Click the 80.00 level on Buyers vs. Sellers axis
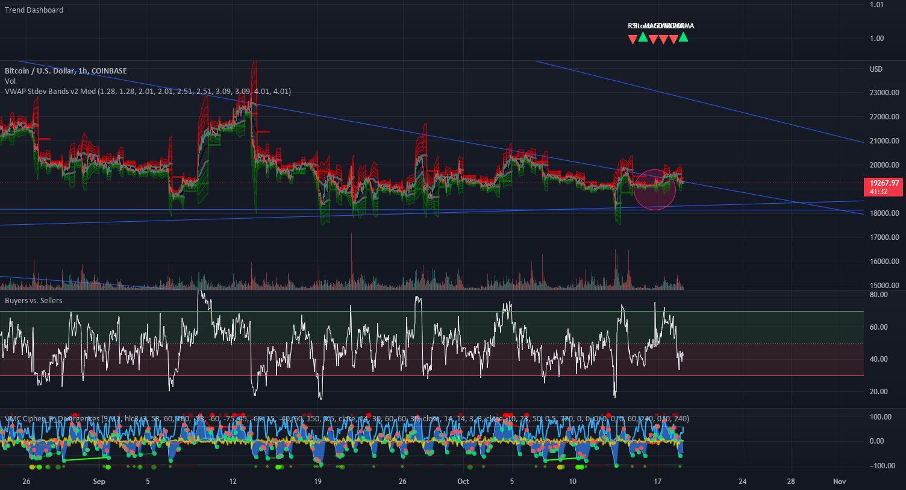 click(879, 295)
